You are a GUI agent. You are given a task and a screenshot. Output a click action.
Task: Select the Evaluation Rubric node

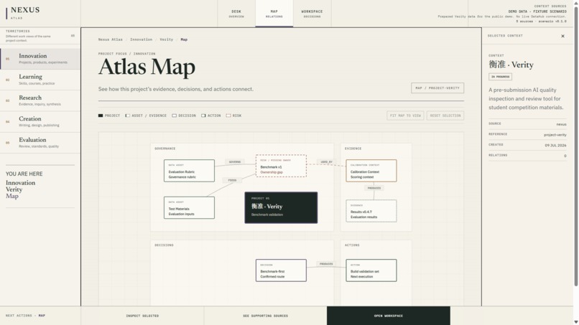189,171
